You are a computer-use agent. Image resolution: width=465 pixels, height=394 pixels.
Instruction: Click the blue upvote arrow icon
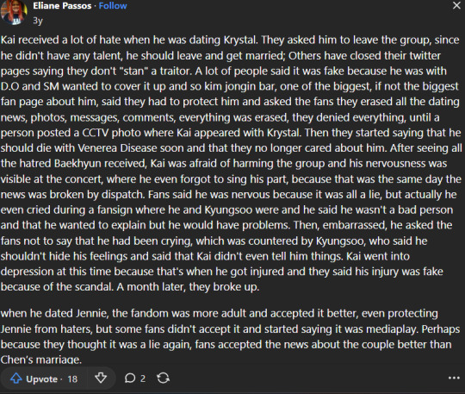click(16, 378)
